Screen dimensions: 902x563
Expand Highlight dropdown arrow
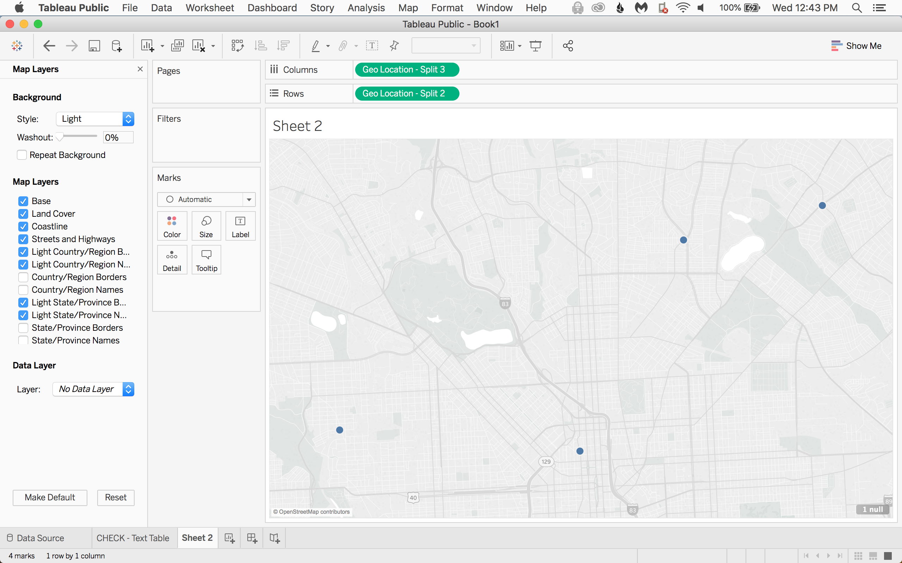[x=328, y=46]
